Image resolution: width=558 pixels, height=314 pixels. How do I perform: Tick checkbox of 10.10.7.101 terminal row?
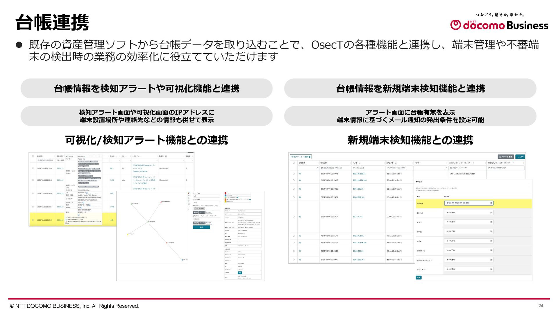click(x=294, y=217)
